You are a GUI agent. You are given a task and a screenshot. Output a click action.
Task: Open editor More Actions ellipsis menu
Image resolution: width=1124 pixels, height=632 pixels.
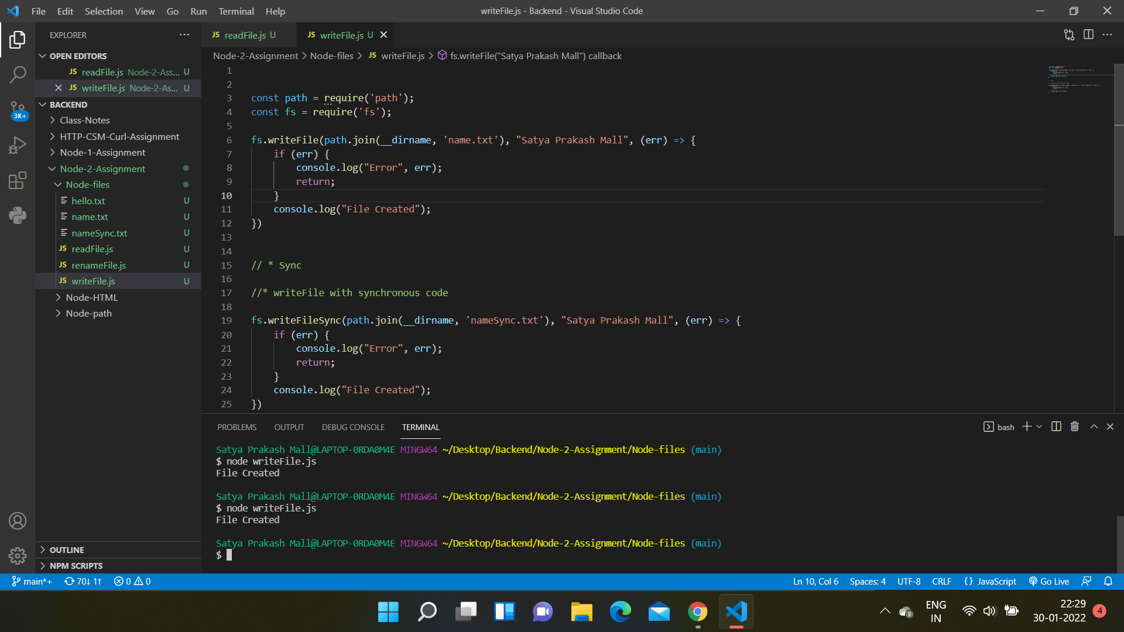(1107, 35)
